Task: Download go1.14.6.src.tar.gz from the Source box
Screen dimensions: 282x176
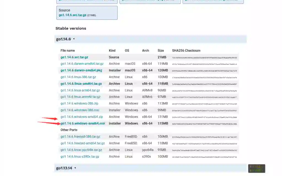Action: pos(72,15)
